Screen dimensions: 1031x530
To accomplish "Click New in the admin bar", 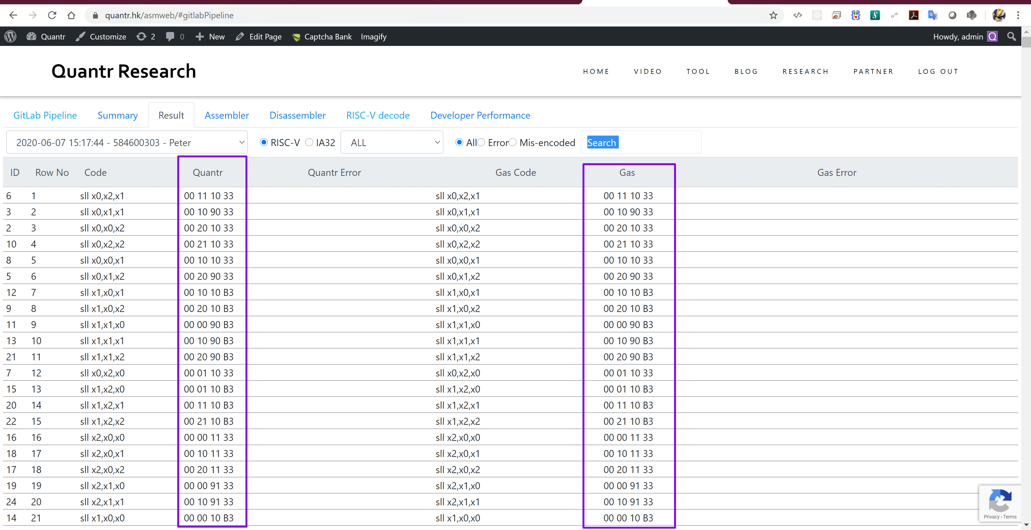I will tap(210, 37).
